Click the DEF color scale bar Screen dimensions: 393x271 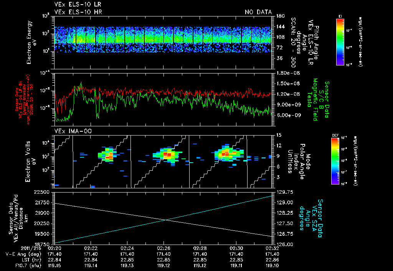coord(335,161)
